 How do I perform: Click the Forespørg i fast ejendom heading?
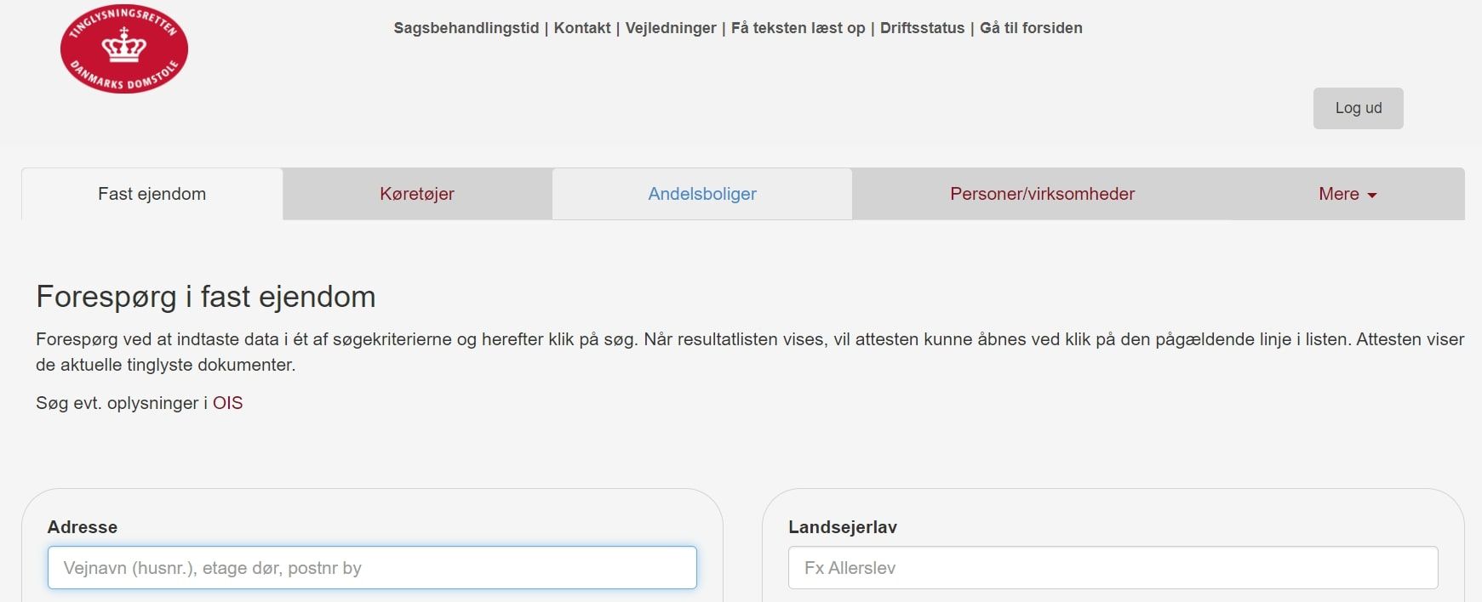tap(206, 297)
